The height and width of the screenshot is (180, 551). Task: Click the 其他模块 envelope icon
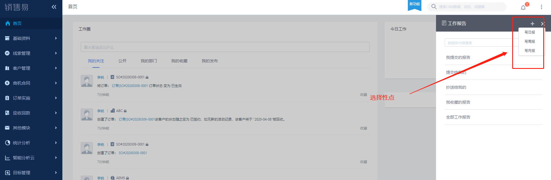(x=7, y=128)
